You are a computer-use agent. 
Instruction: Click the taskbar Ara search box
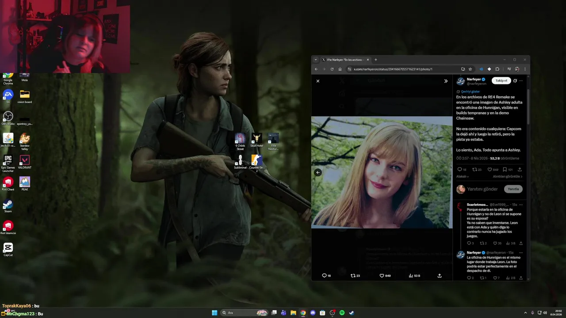(x=245, y=313)
